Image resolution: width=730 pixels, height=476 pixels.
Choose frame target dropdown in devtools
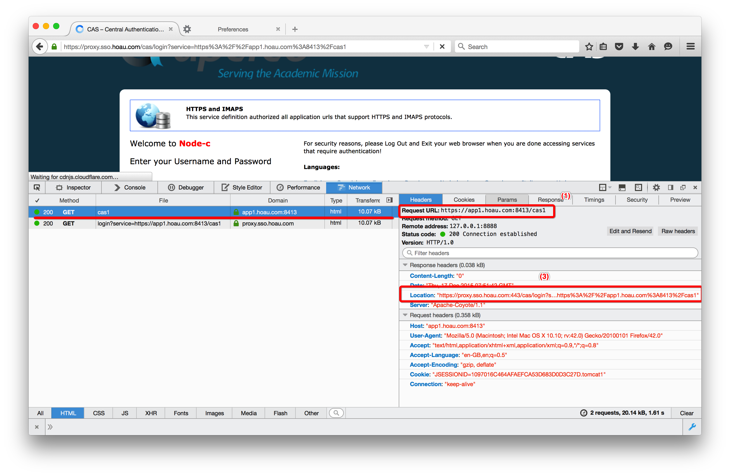point(605,187)
